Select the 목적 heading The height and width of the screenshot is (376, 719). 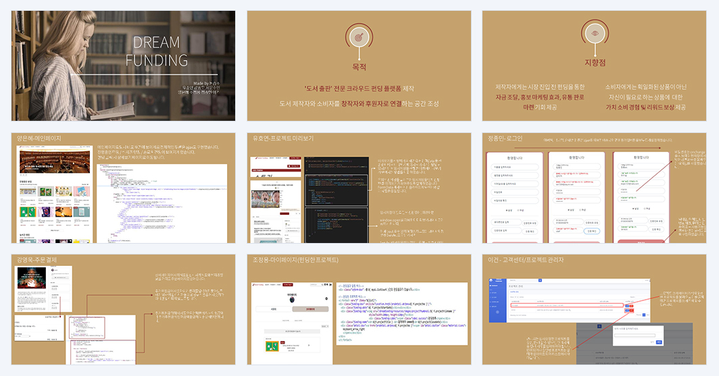click(359, 67)
